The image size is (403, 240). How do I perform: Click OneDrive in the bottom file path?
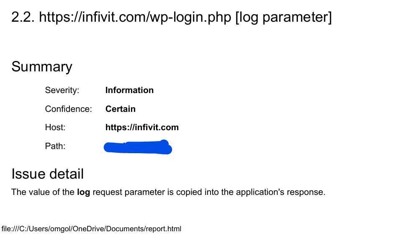(86, 229)
